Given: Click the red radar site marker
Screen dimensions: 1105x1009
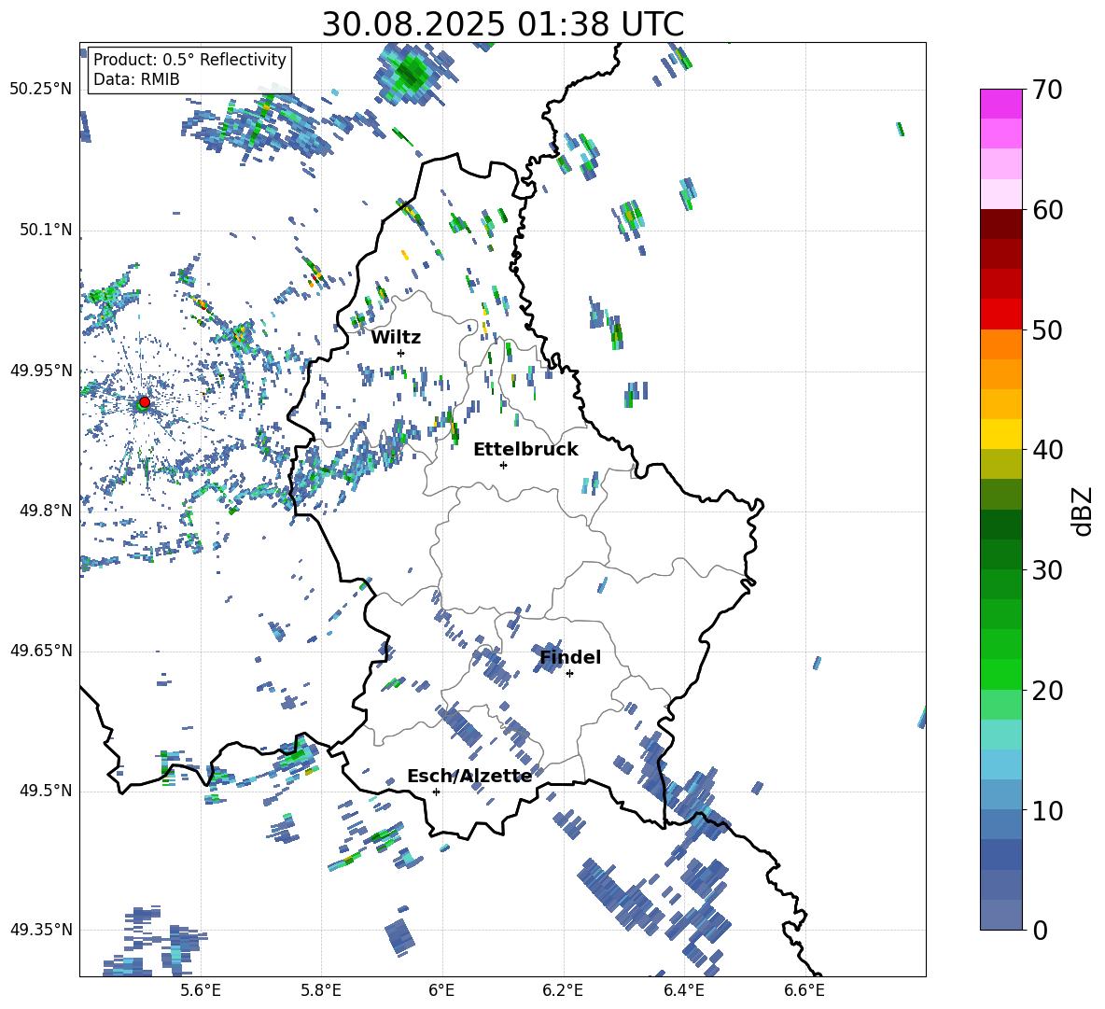Looking at the screenshot, I should (145, 402).
